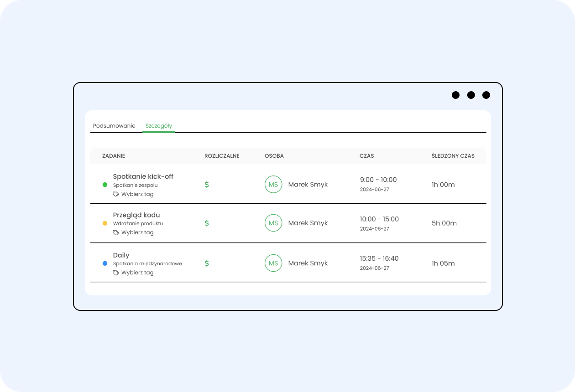Viewport: 575px width, 392px height.
Task: Click MS avatar in Spotkanie kick-off row
Action: (x=273, y=185)
